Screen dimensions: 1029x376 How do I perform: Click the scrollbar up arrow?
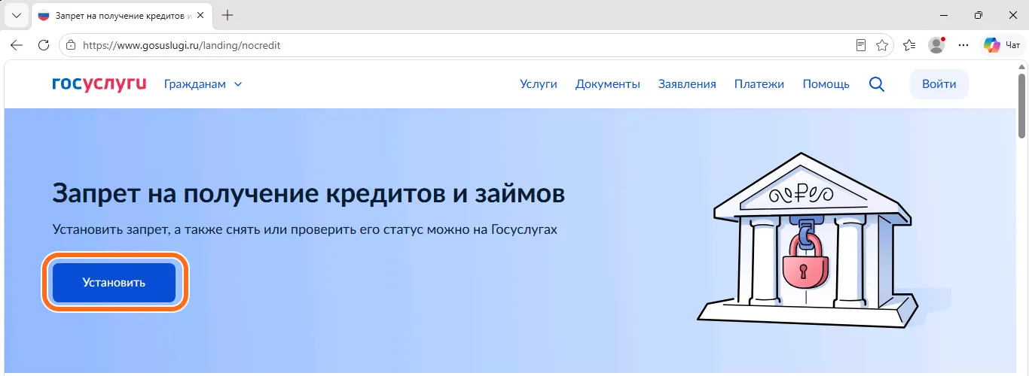(x=1022, y=67)
